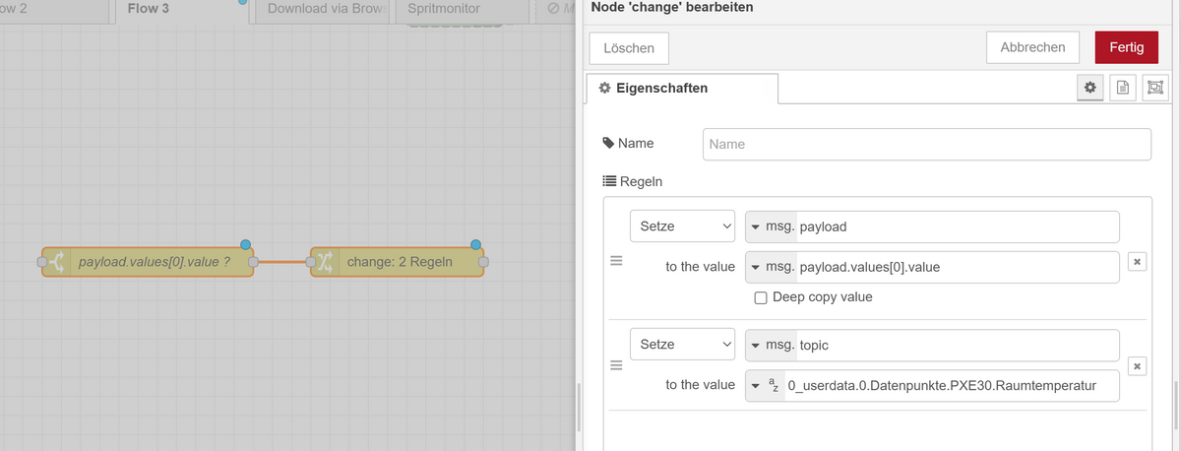
Task: Click into the Name input field
Action: 926,144
